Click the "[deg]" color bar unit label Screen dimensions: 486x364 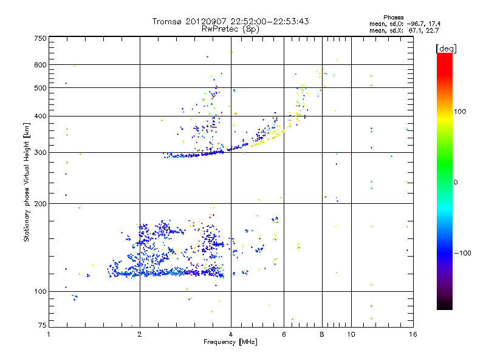[x=446, y=49]
